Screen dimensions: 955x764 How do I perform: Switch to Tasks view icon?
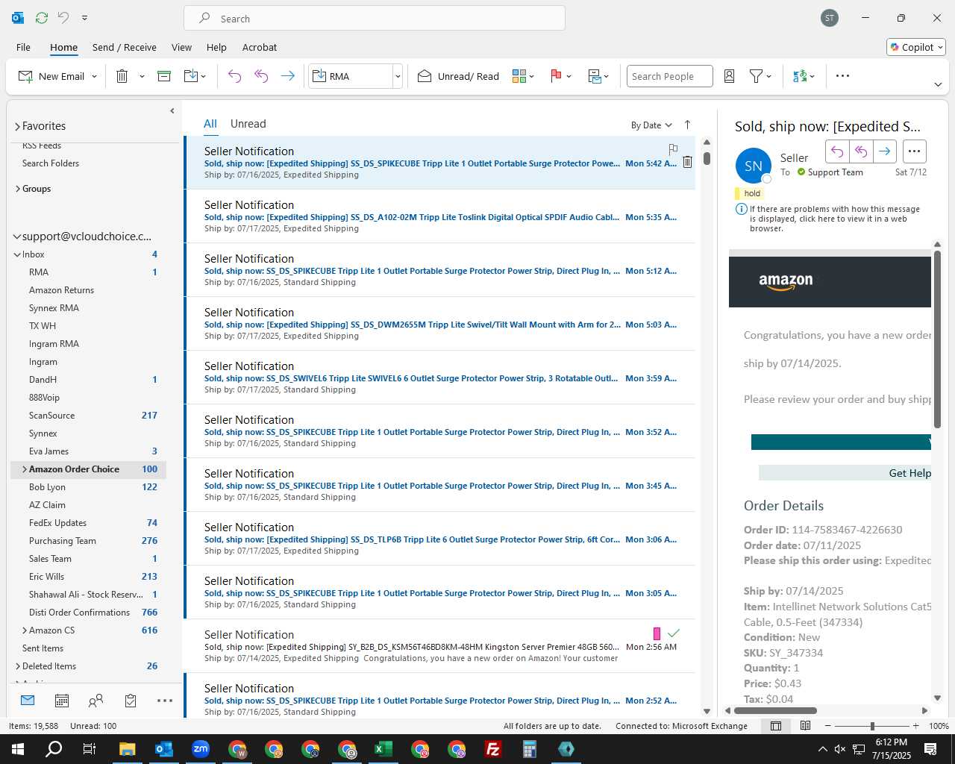(x=131, y=701)
